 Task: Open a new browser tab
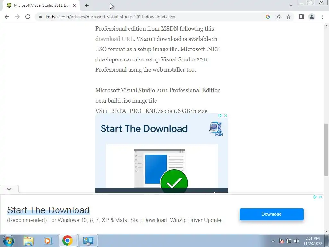87,6
